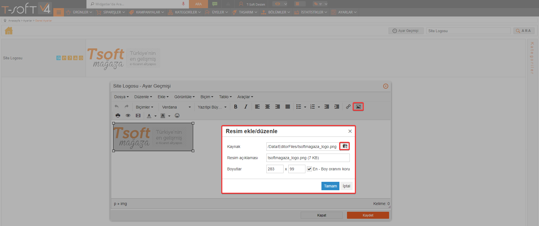Screen dimensions: 539x226
Task: Click the text color A icon
Action: pyautogui.click(x=149, y=116)
